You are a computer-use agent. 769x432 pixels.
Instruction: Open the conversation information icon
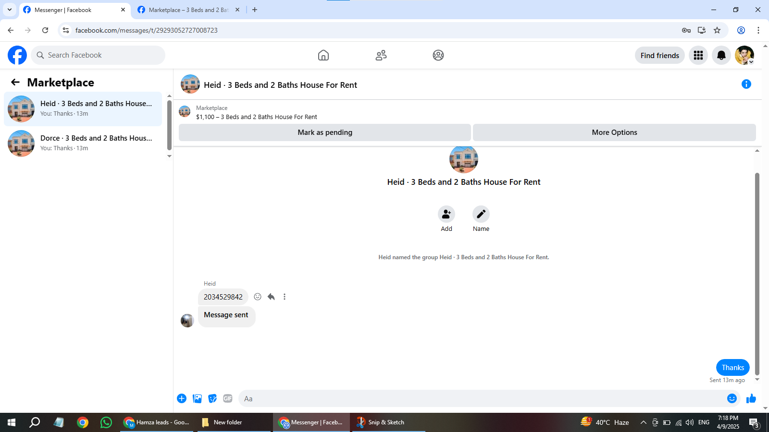tap(746, 84)
